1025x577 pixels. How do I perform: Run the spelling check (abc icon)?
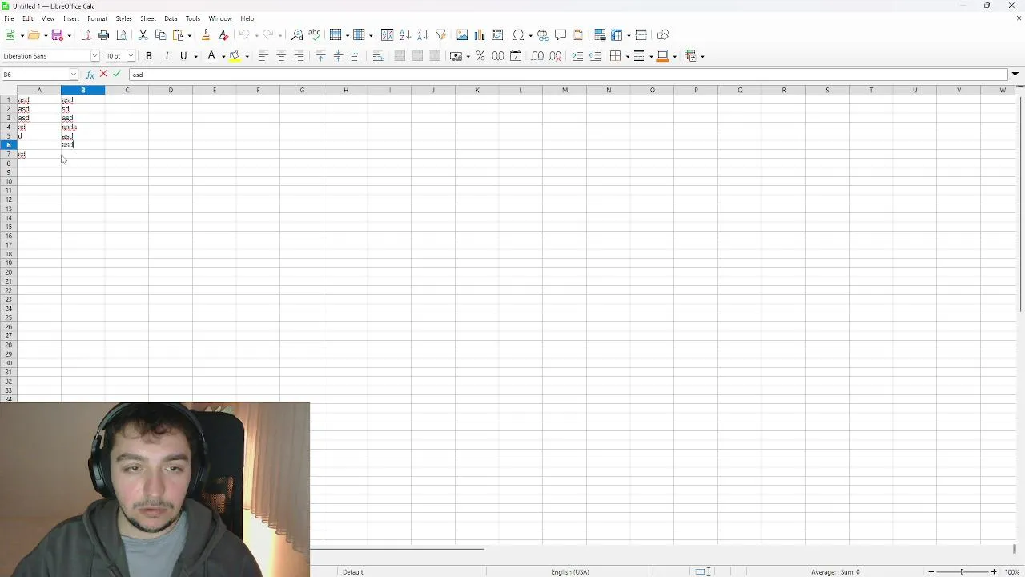pos(314,35)
